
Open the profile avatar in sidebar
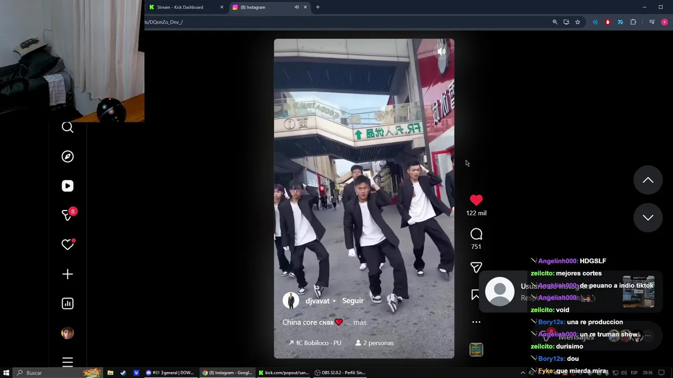click(x=67, y=333)
